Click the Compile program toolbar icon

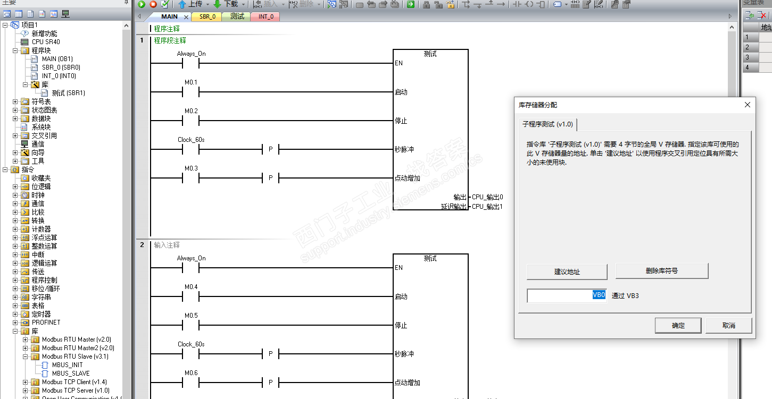click(165, 4)
